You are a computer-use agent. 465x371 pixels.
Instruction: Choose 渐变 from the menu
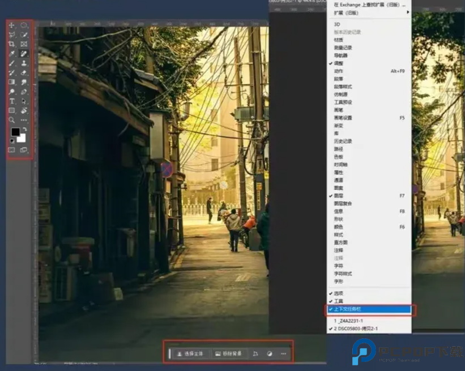click(x=369, y=126)
